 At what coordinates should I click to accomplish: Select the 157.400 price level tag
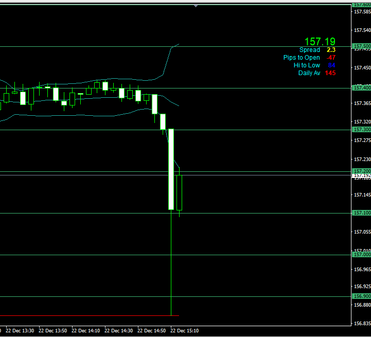[361, 88]
